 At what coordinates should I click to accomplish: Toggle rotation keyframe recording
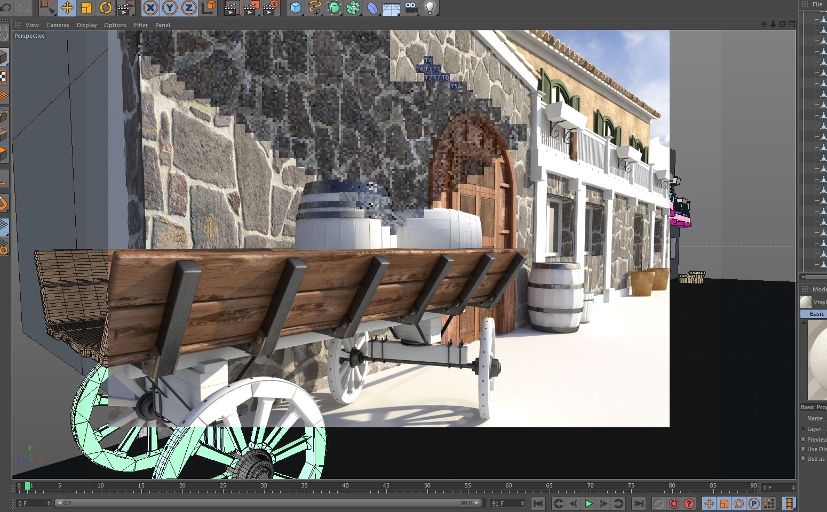pyautogui.click(x=739, y=503)
